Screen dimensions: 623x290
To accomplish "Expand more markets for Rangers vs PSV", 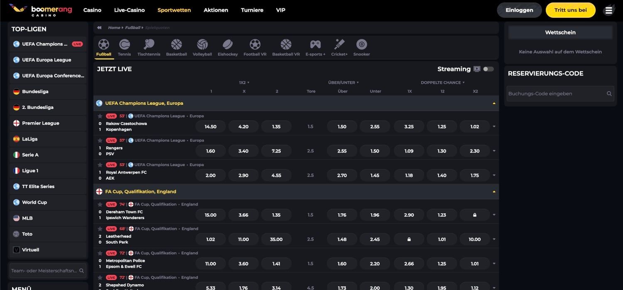I will pyautogui.click(x=494, y=151).
